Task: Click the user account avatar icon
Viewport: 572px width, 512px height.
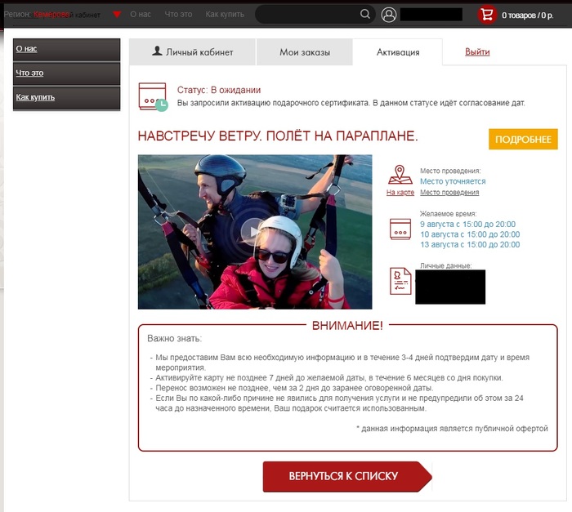Action: pos(389,15)
